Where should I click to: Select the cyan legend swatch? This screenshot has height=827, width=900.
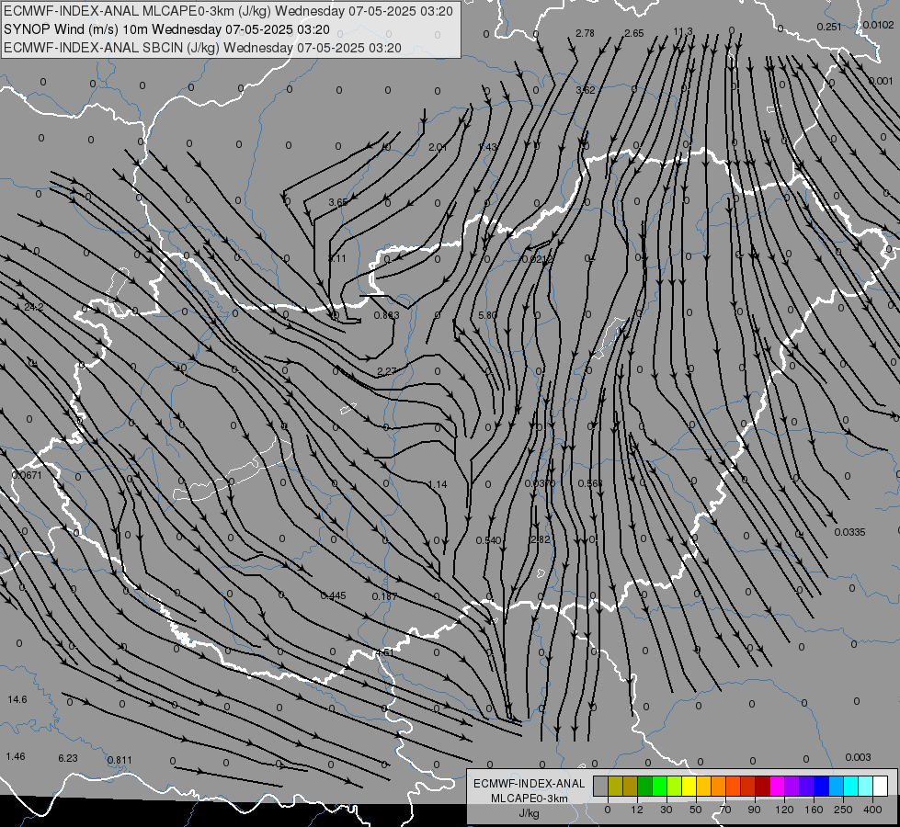[851, 787]
